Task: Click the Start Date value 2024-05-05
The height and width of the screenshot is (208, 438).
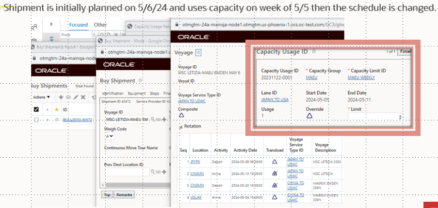Action: (317, 100)
